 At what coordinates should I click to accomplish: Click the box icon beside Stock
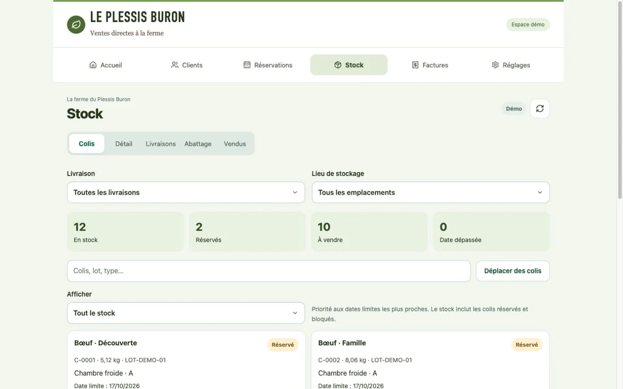(x=338, y=65)
